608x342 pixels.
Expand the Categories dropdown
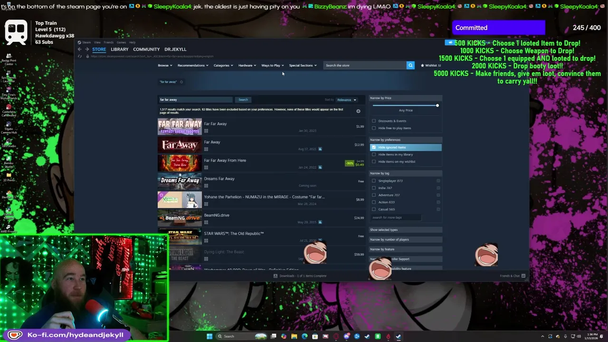coord(223,66)
